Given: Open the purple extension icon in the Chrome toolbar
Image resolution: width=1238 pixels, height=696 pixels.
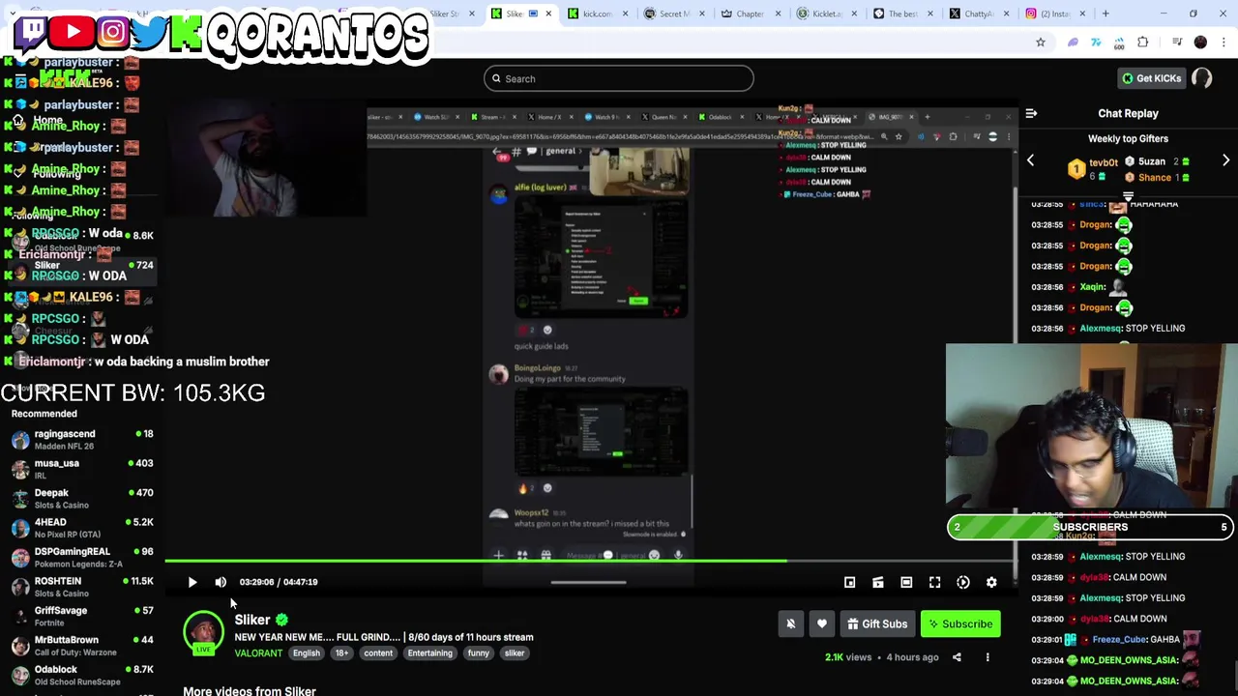Looking at the screenshot, I should point(1073,42).
